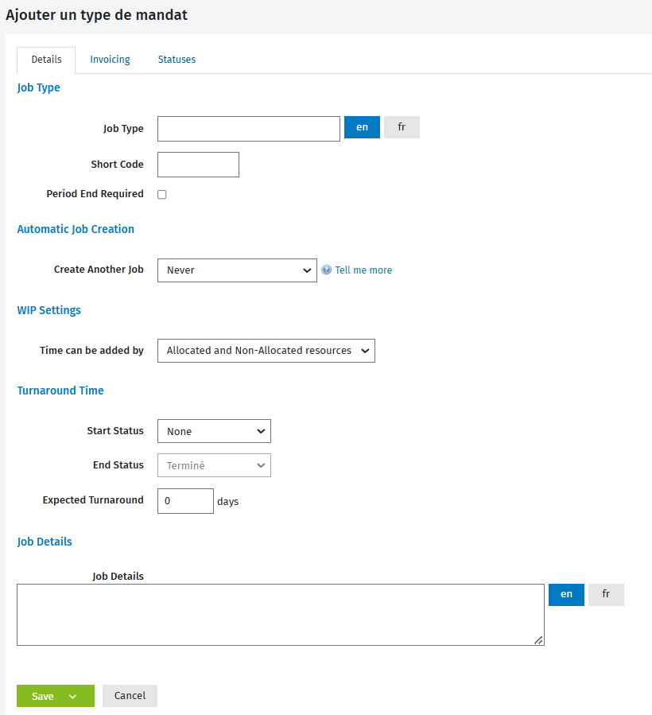
Task: Switch Job Details language to 'fr'
Action: (606, 595)
